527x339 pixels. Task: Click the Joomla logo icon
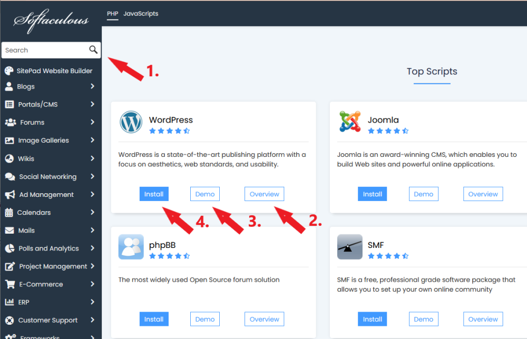(350, 122)
